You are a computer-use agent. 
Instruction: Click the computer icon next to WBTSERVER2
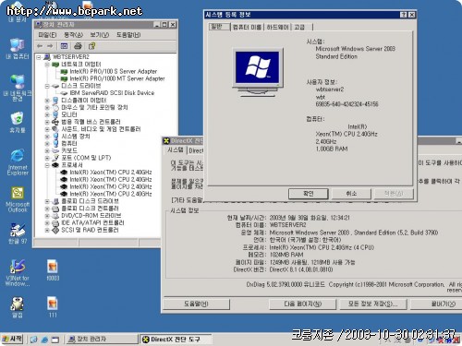point(47,57)
